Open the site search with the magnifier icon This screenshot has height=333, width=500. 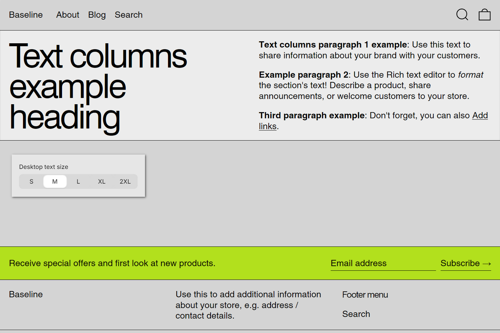pos(462,15)
